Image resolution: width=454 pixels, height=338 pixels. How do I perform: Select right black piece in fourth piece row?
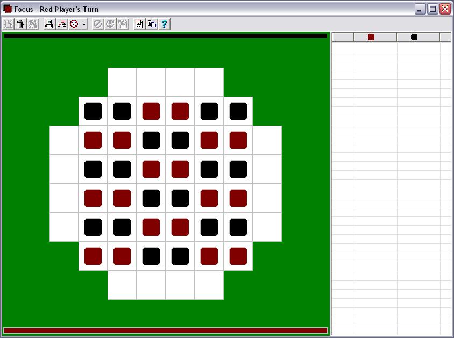coord(180,198)
